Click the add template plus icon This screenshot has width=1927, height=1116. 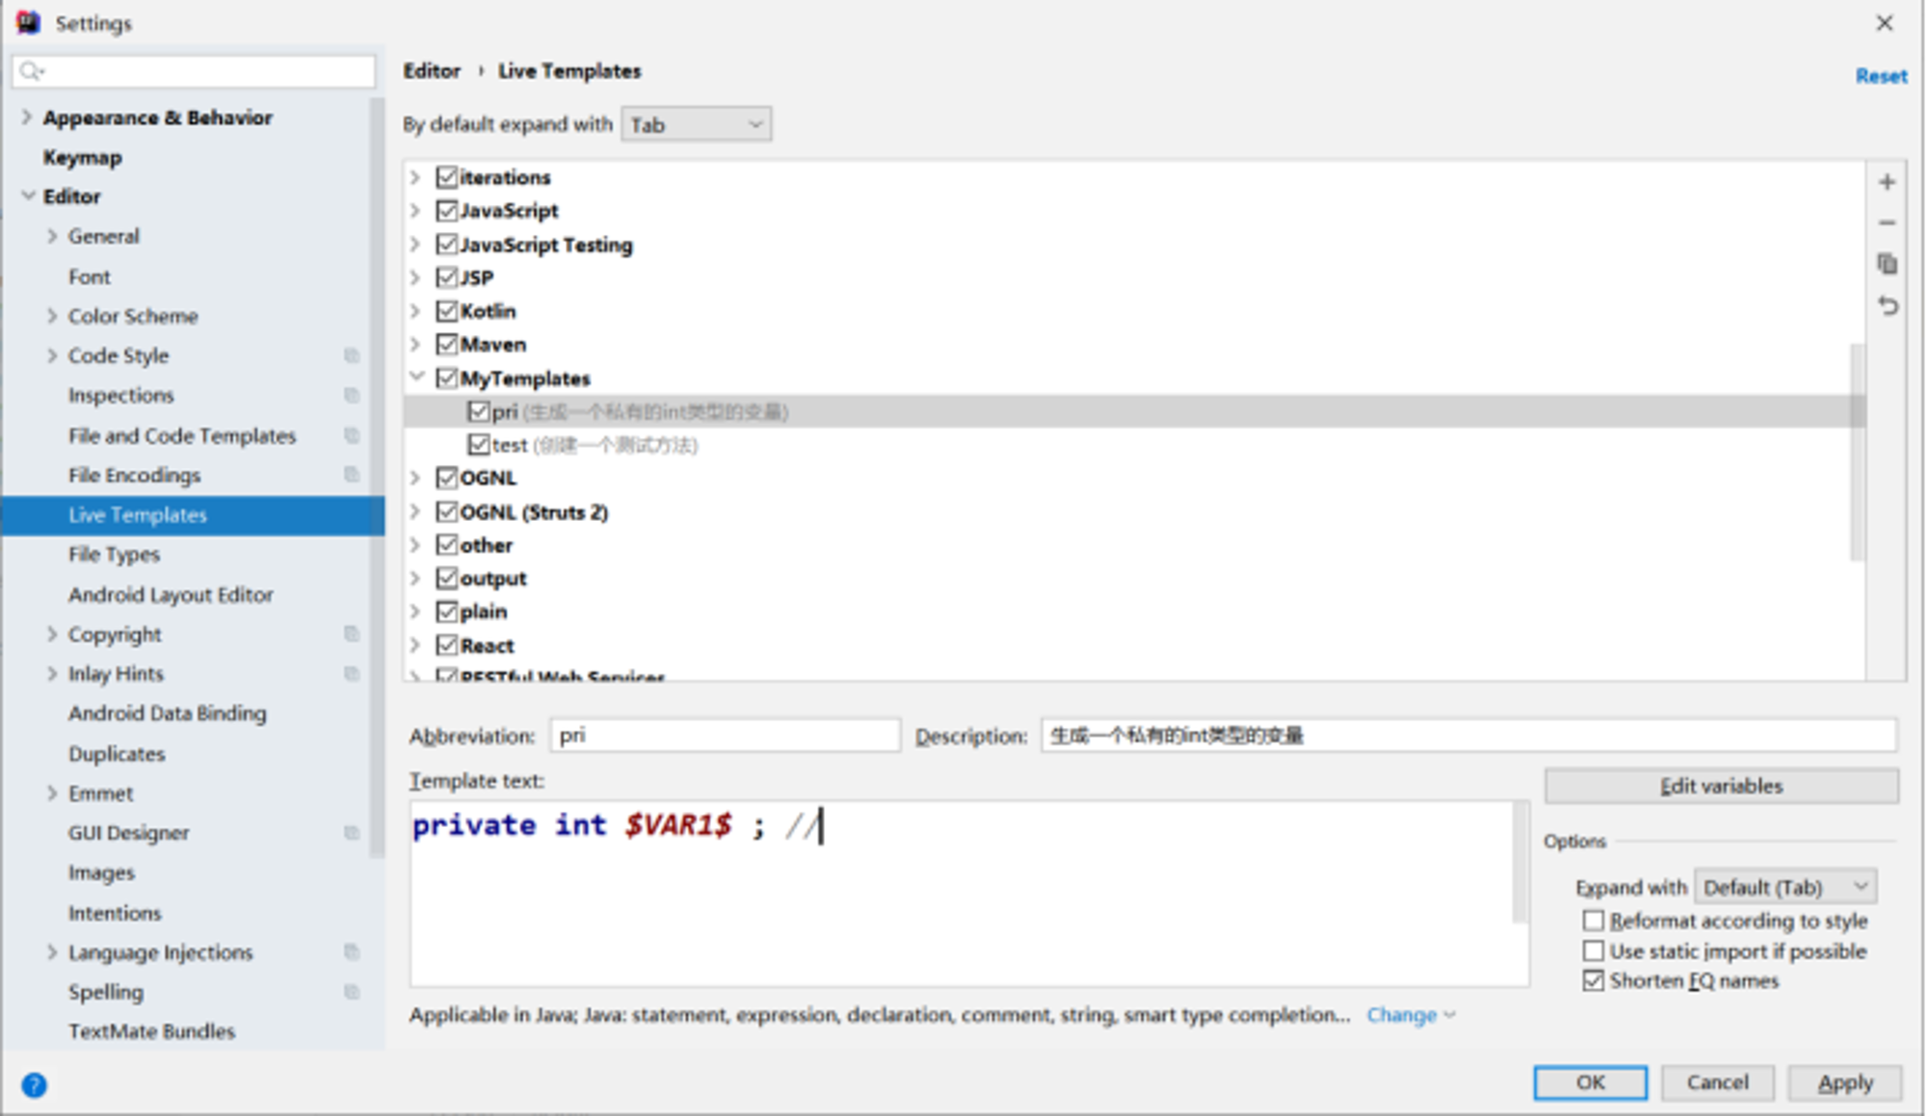click(1887, 182)
